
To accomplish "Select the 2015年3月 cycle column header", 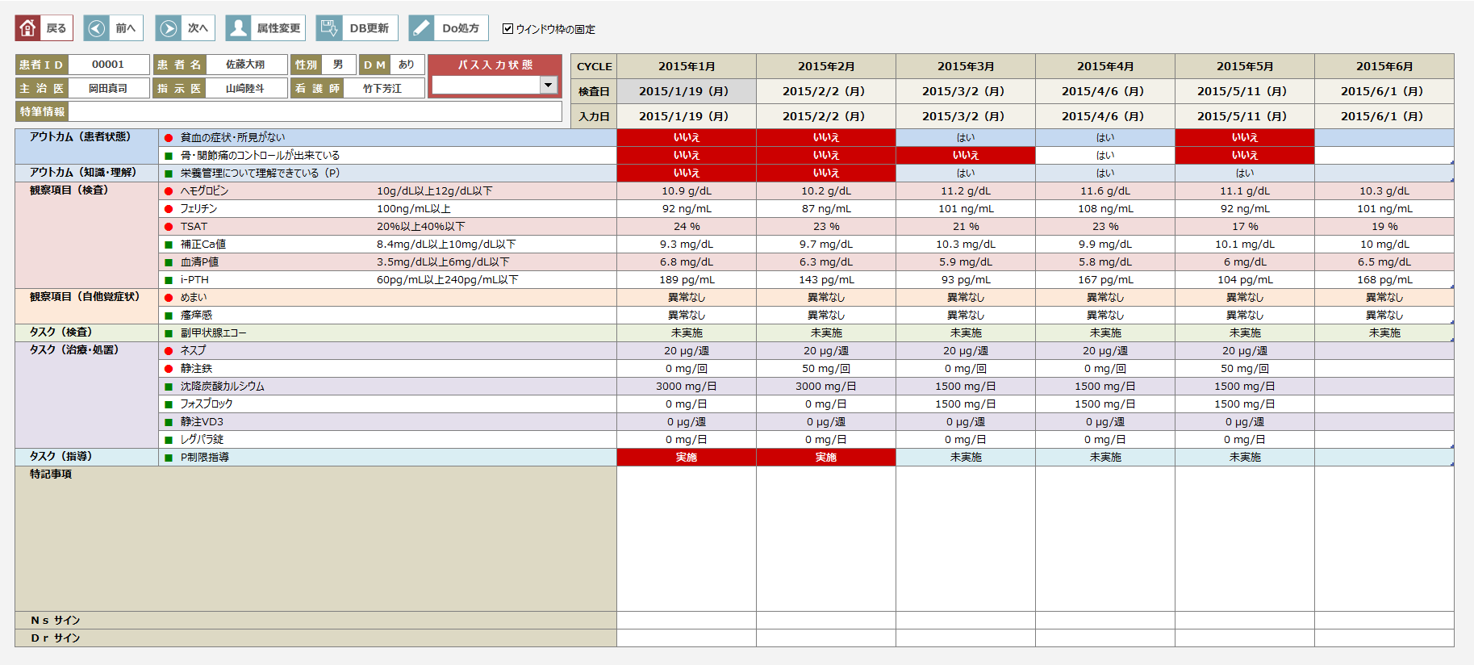I will [965, 66].
